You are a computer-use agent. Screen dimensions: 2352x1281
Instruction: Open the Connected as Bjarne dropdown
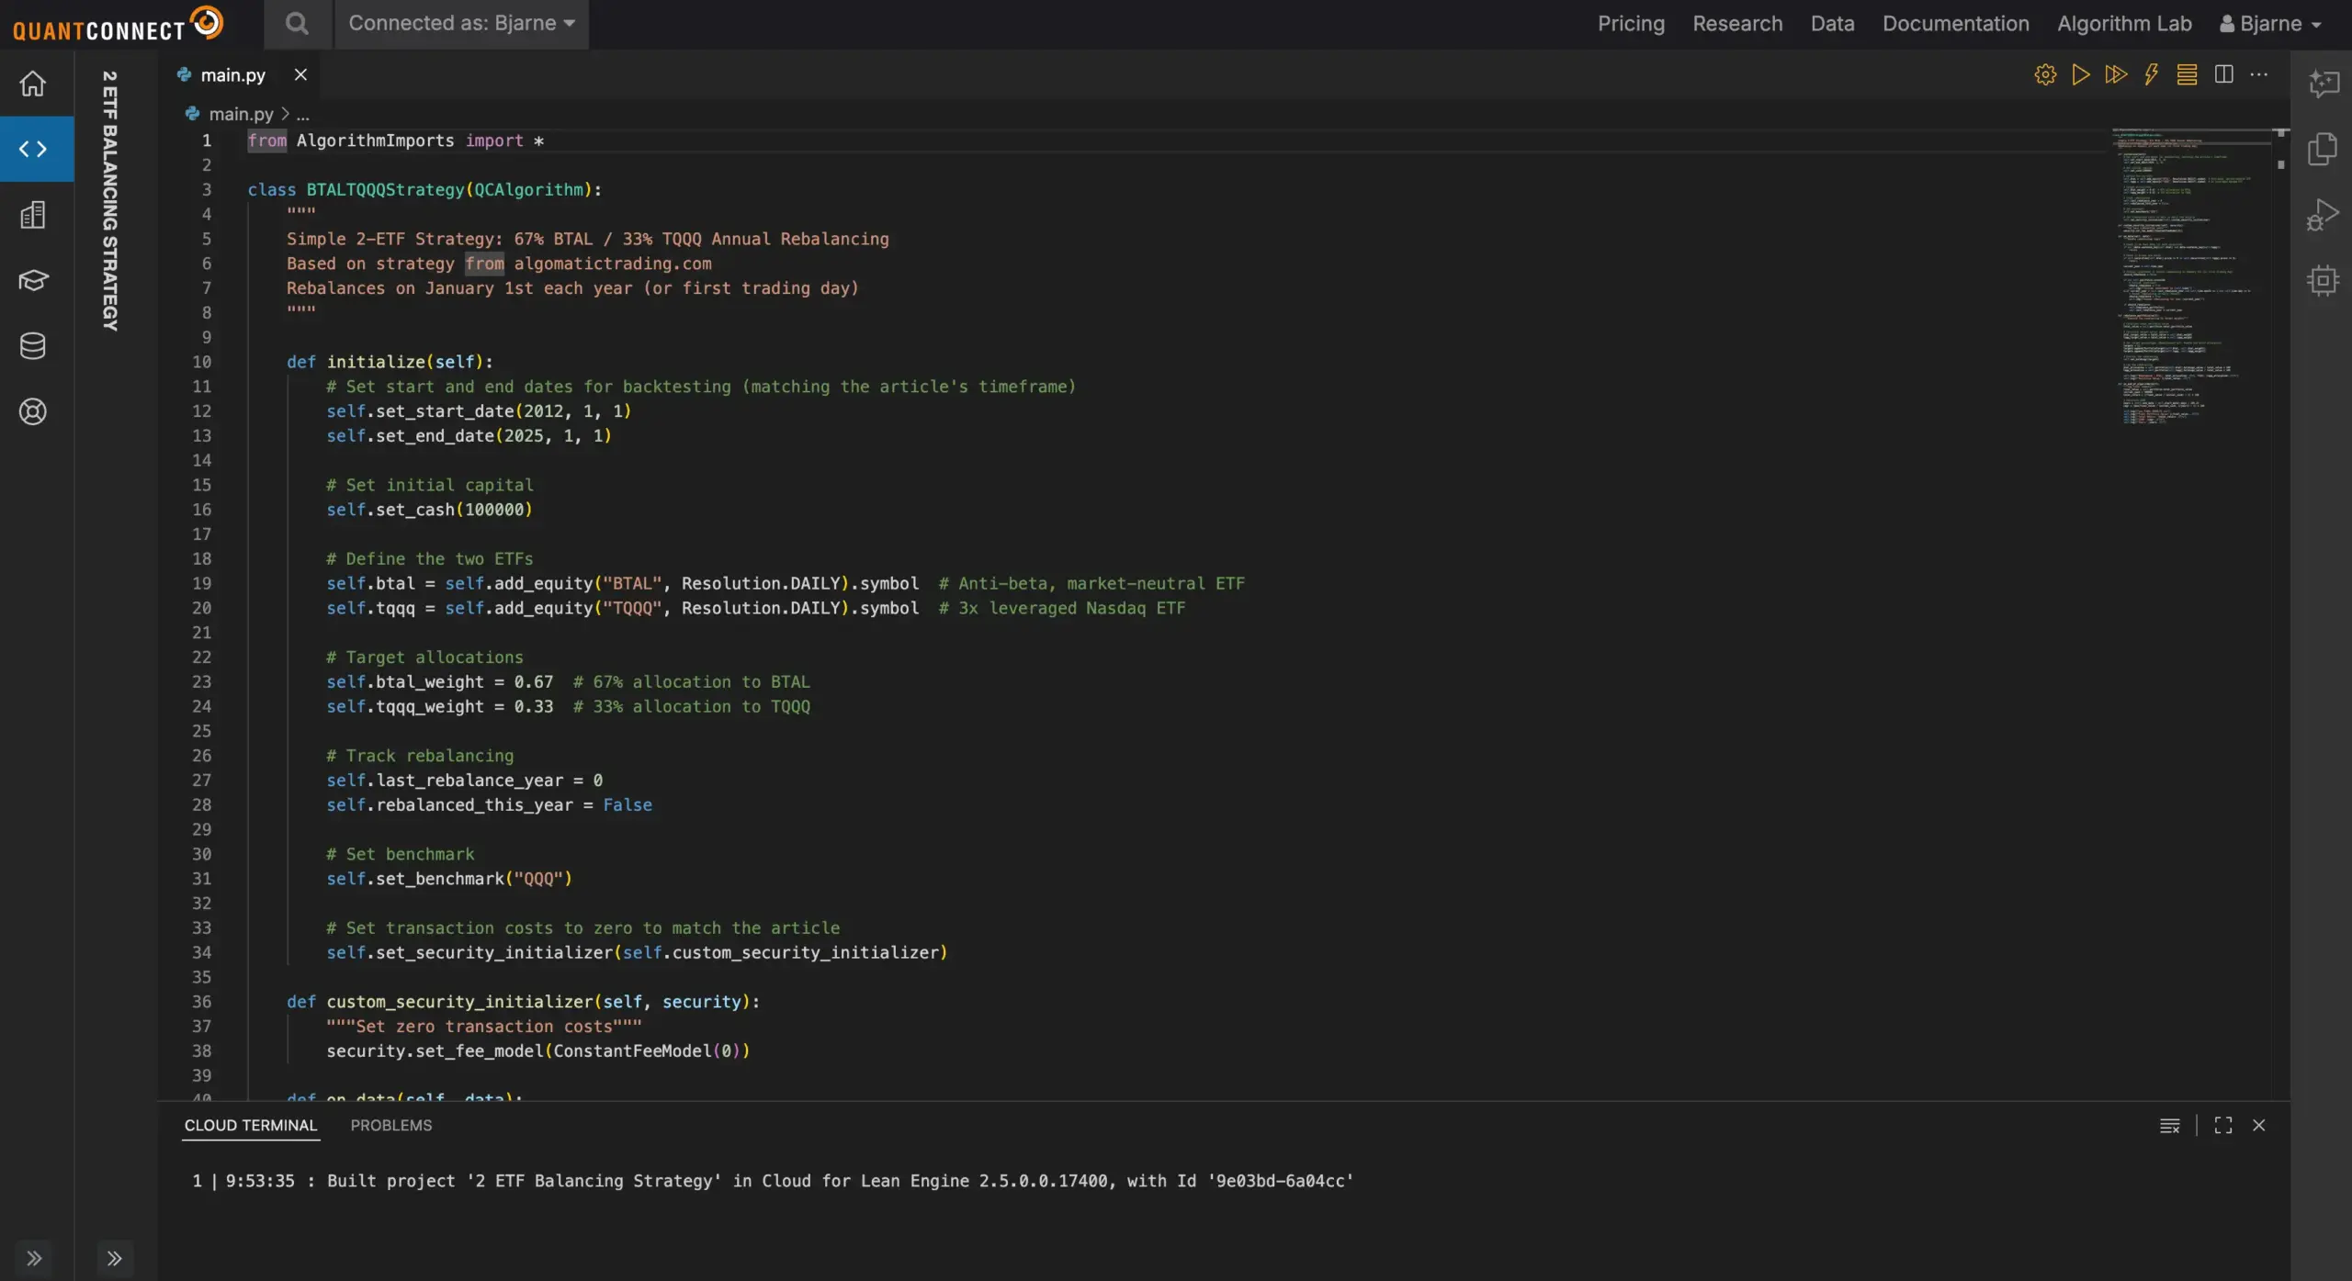pyautogui.click(x=461, y=24)
